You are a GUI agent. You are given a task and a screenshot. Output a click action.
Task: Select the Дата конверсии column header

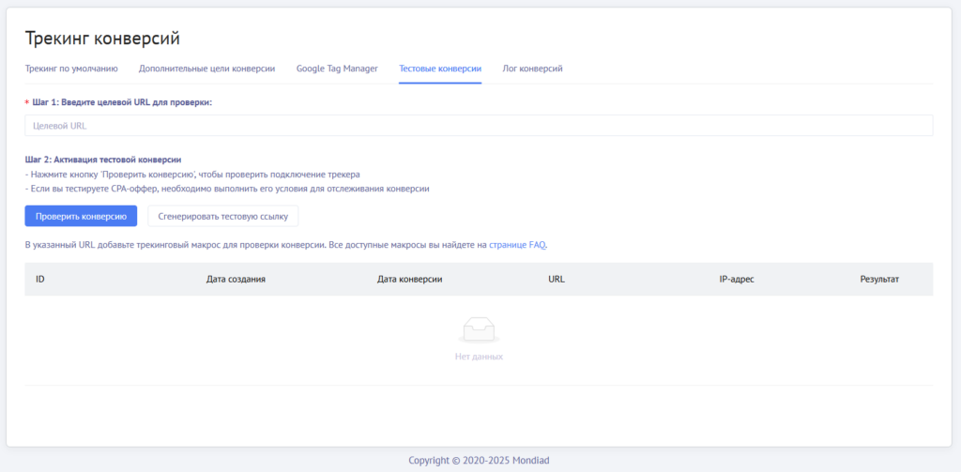pyautogui.click(x=409, y=280)
